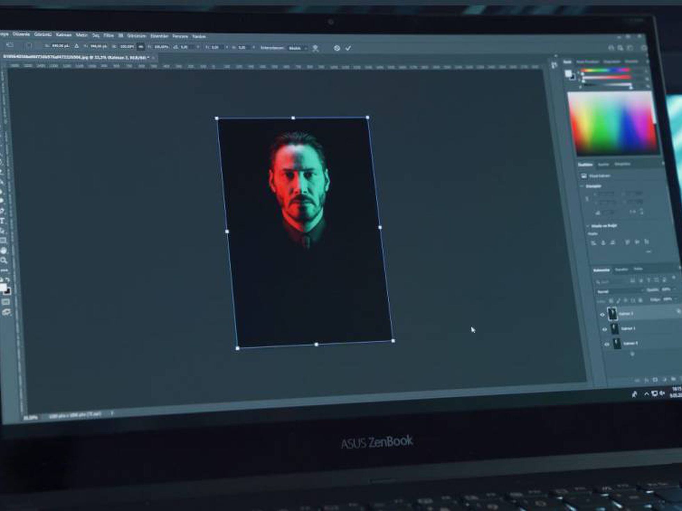Open the Filtre menu
682x511 pixels.
pos(109,35)
